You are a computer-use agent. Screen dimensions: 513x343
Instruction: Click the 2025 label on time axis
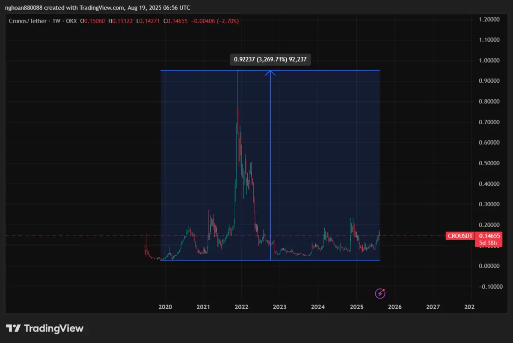tap(356, 307)
